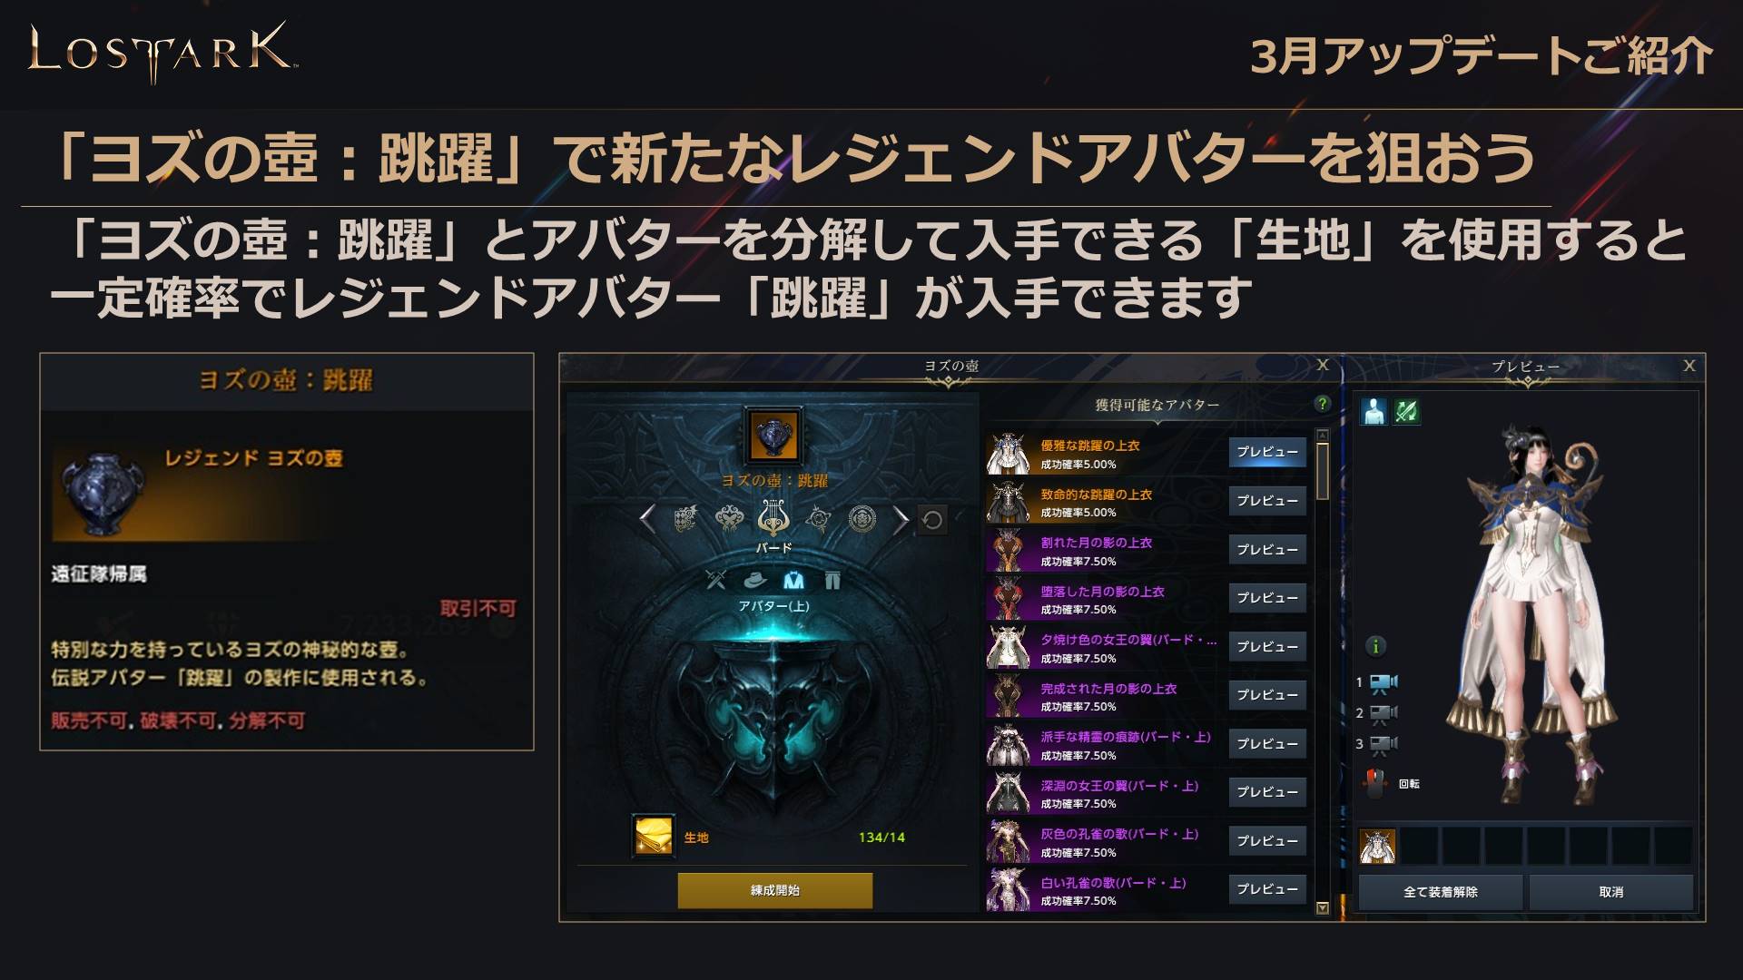Click the 練成開始 start crafting button

point(775,890)
